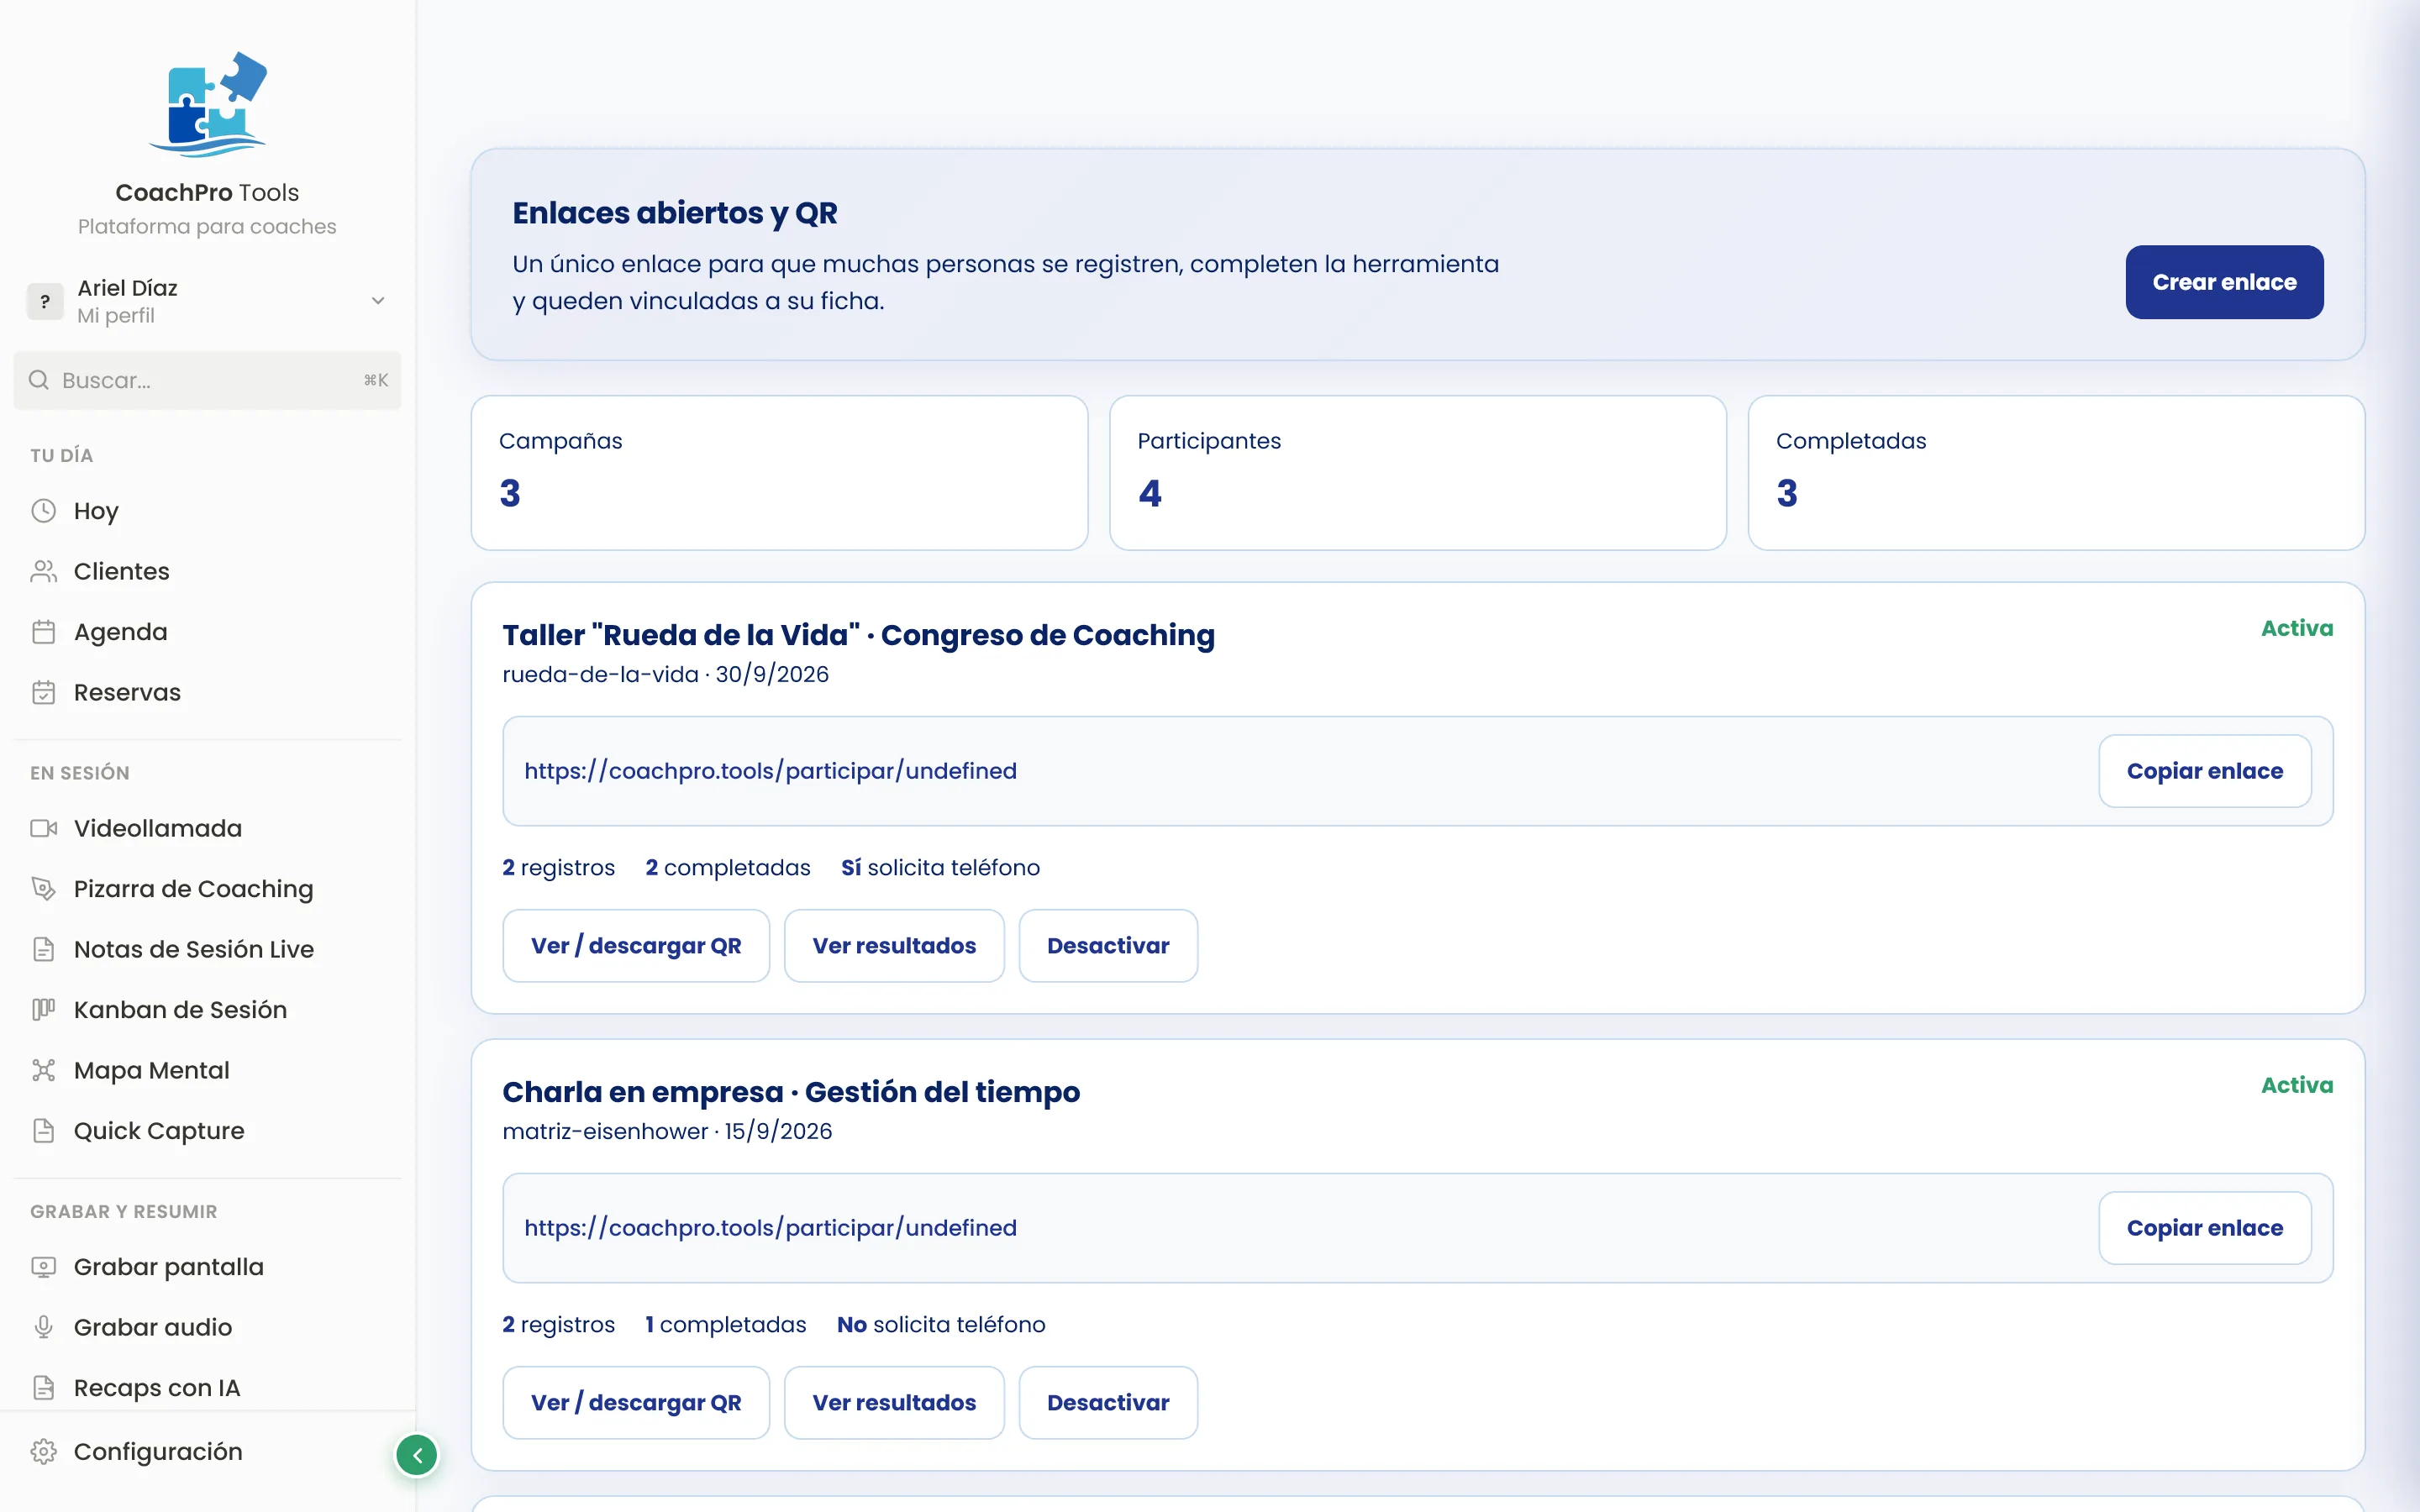Copy the Rueda de la Vida campaign link

2204,771
